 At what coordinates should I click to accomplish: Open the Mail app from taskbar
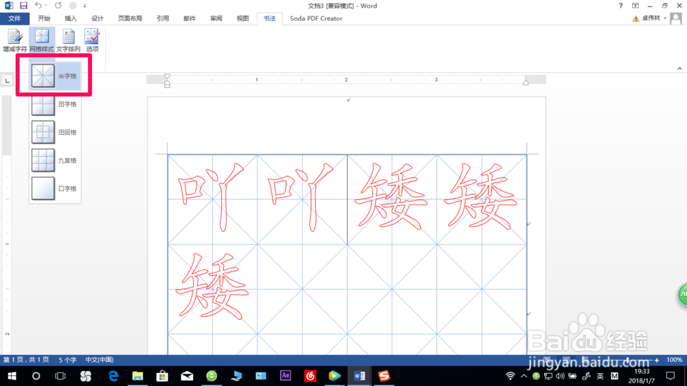point(187,376)
